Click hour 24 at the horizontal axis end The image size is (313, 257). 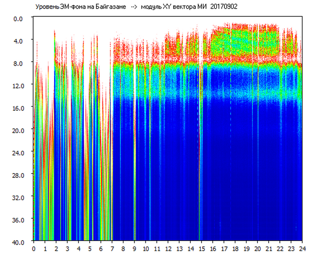tap(302, 249)
